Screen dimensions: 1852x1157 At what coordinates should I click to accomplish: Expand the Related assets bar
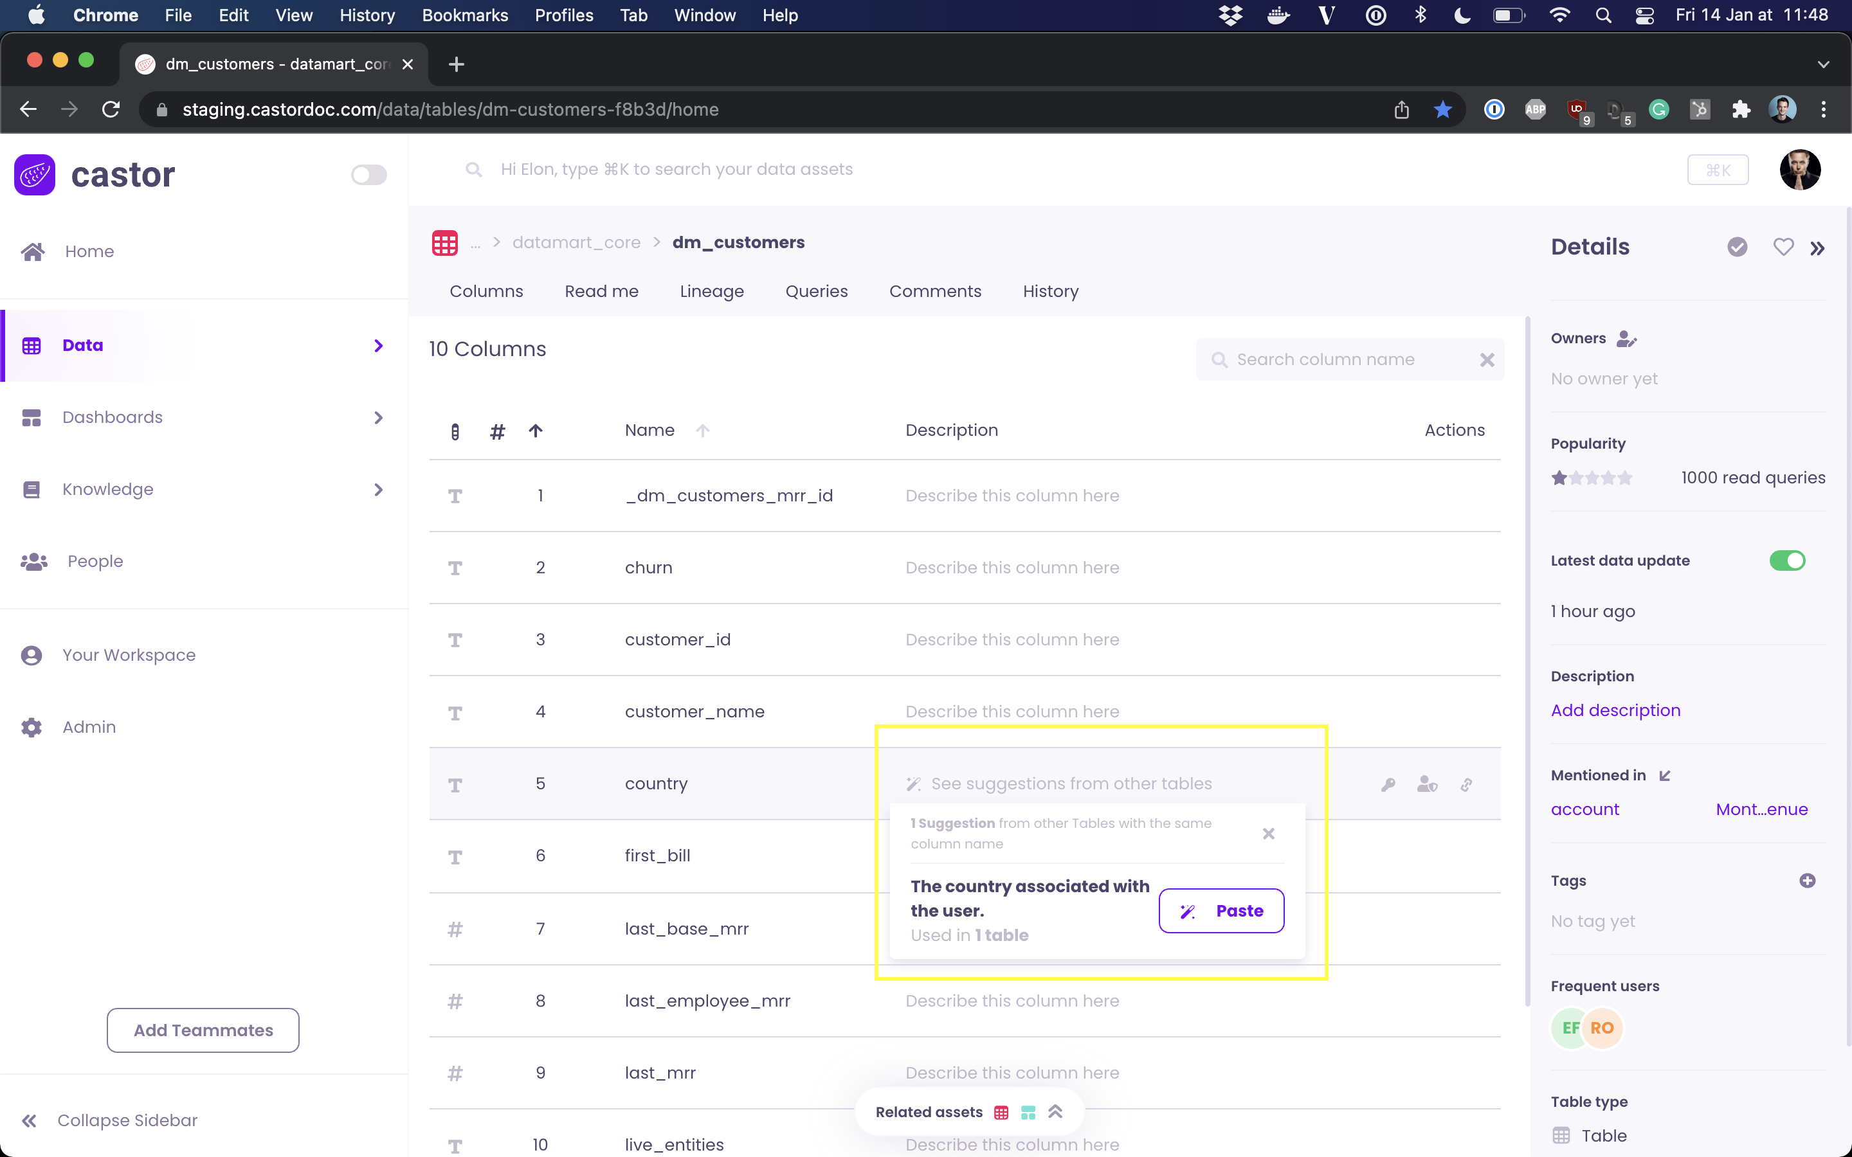1055,1112
